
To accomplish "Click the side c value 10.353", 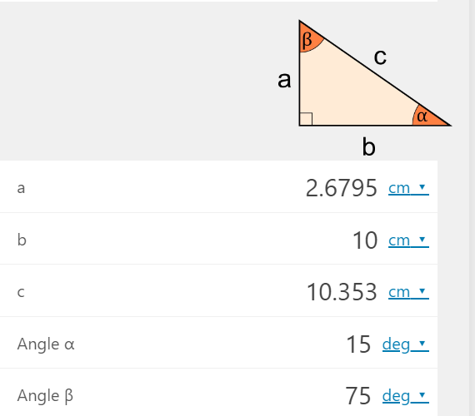I will (342, 292).
